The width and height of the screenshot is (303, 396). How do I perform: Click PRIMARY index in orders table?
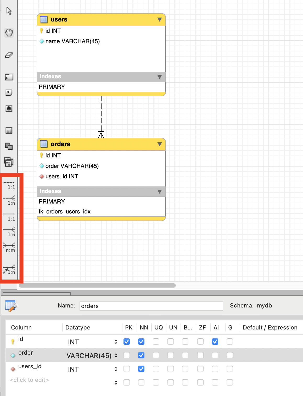[x=52, y=201]
